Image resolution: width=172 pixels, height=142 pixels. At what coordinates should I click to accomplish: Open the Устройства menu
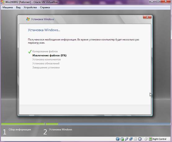coord(30,7)
